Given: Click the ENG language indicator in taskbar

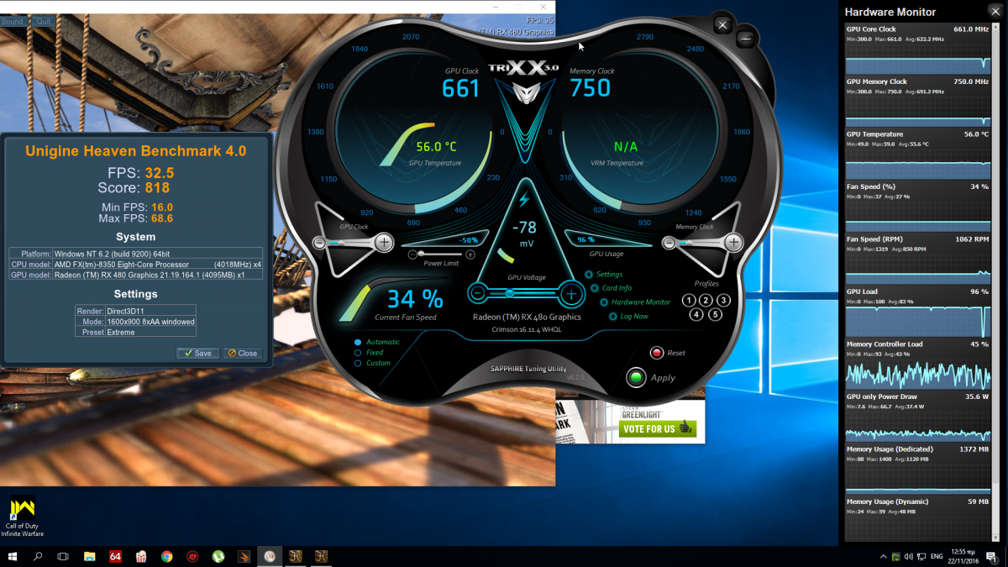Looking at the screenshot, I should [937, 556].
